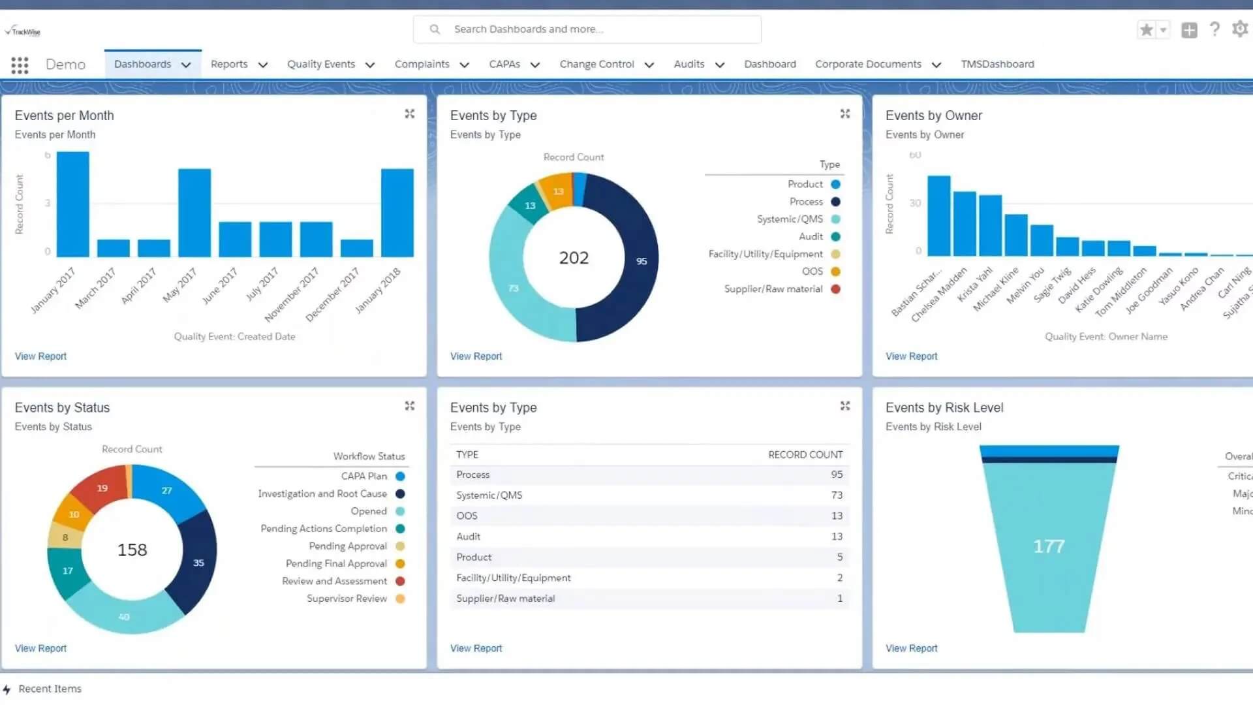Viewport: 1253px width, 705px height.
Task: Click the Search Dashboards input field
Action: tap(587, 29)
